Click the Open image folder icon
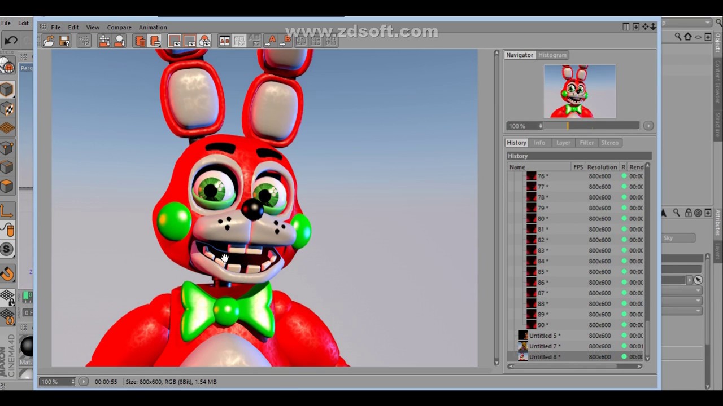Image resolution: width=723 pixels, height=406 pixels. (x=49, y=41)
